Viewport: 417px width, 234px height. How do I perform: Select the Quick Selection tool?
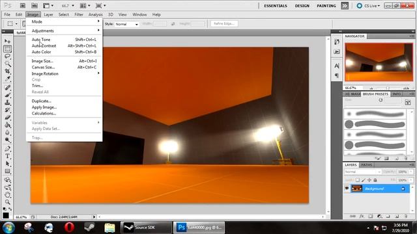(7, 64)
